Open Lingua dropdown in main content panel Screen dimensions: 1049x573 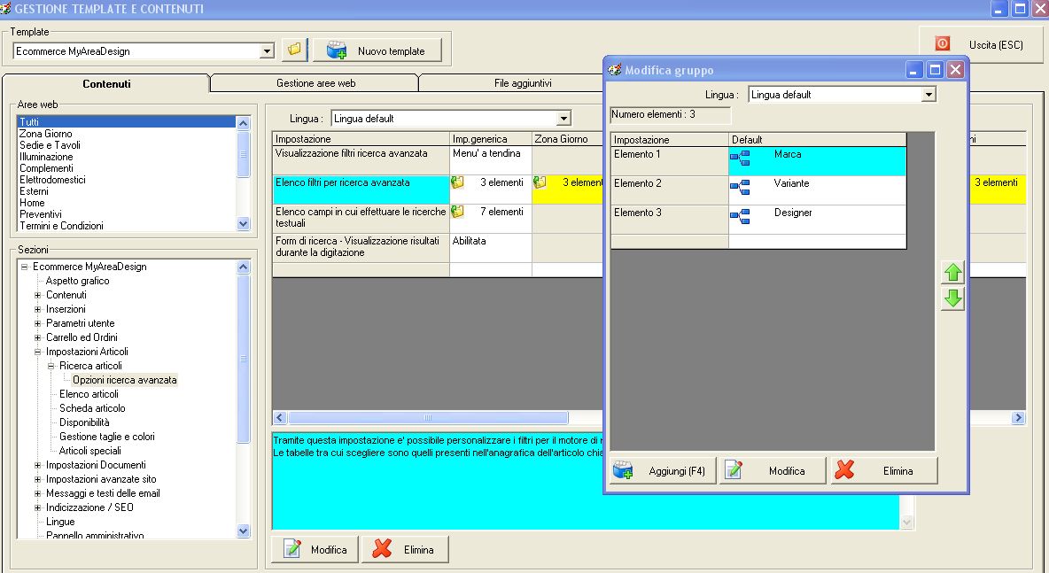click(563, 119)
